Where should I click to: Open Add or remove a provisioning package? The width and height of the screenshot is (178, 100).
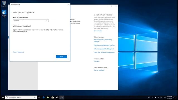(103, 41)
